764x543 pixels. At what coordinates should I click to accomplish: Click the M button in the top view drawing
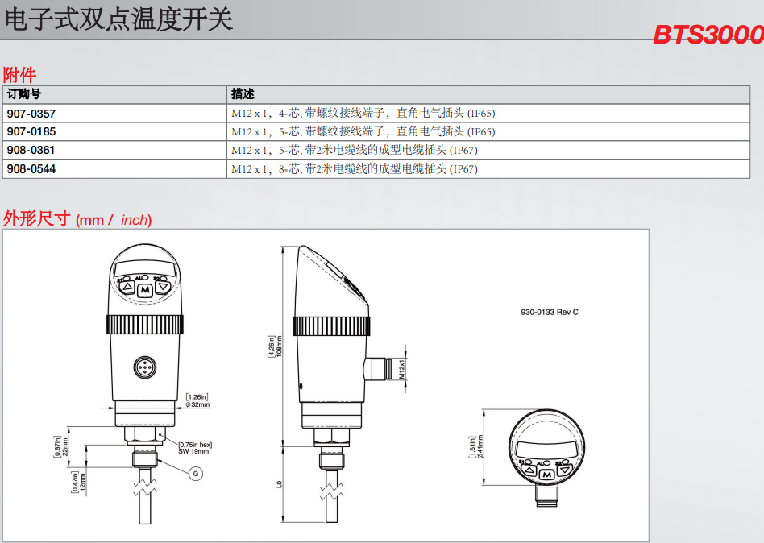click(x=546, y=474)
